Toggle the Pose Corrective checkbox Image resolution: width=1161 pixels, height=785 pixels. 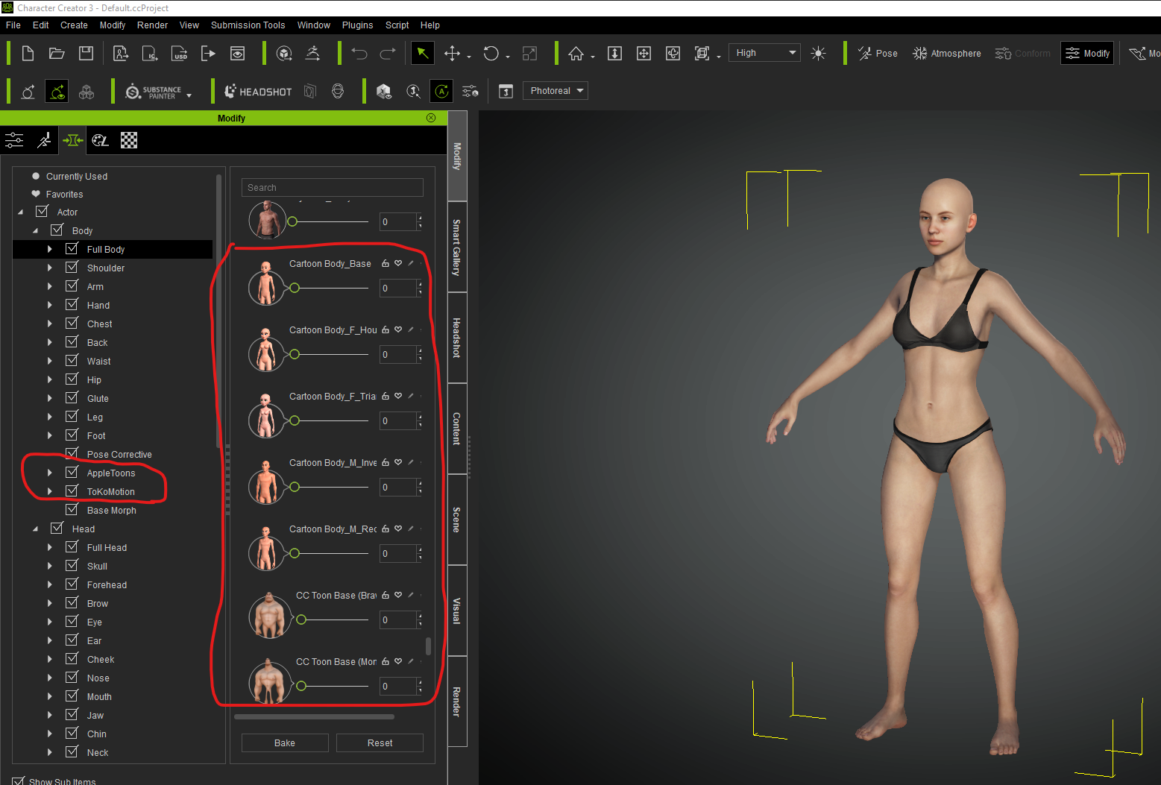coord(72,453)
